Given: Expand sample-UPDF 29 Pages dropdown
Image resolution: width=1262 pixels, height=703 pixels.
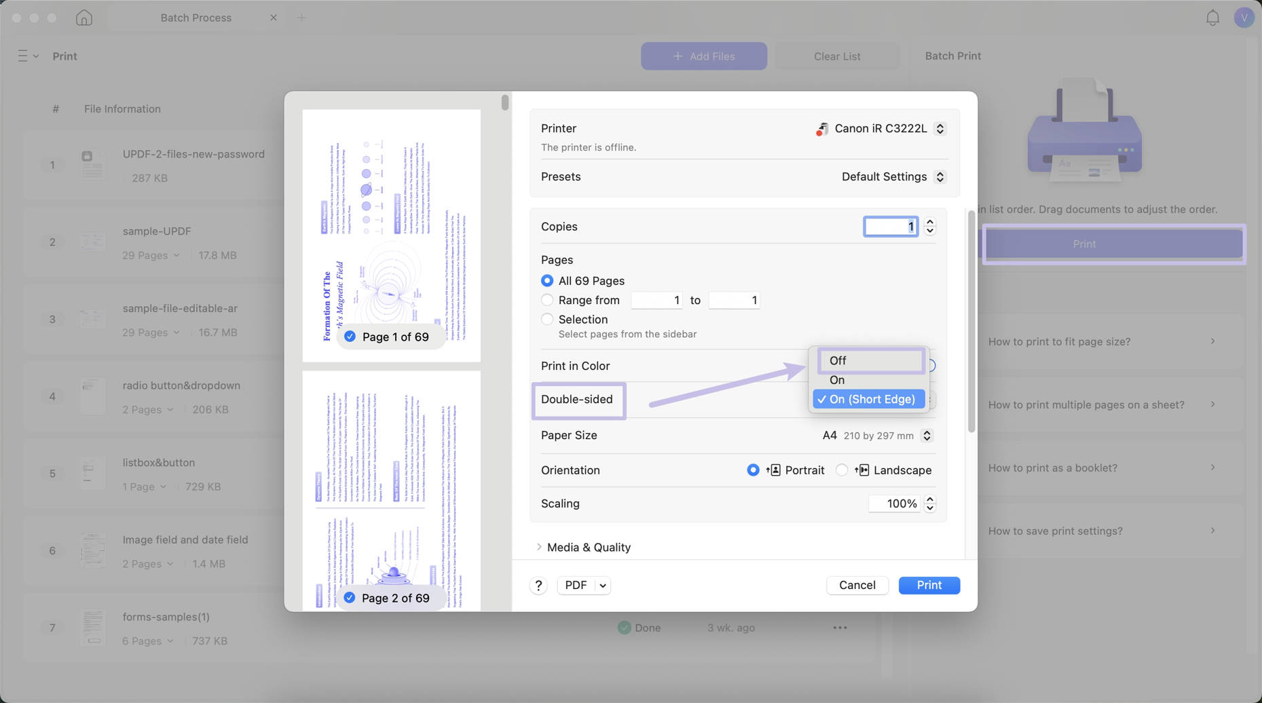Looking at the screenshot, I should click(177, 256).
